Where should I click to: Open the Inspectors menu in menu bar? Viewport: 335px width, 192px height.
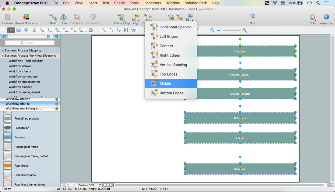click(152, 3)
